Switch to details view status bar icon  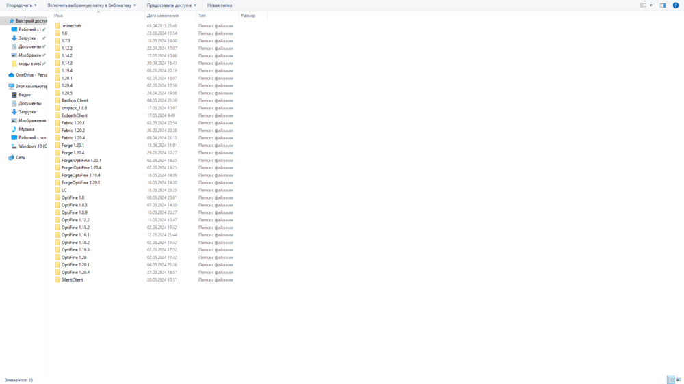click(670, 380)
